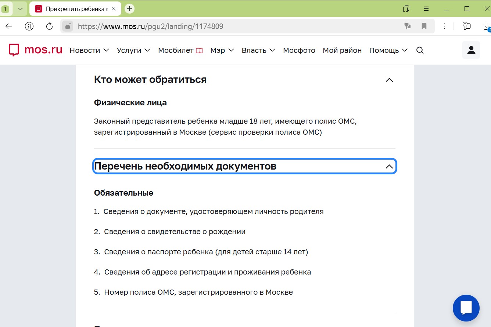
Task: Select the Мосфото menu item
Action: (298, 50)
